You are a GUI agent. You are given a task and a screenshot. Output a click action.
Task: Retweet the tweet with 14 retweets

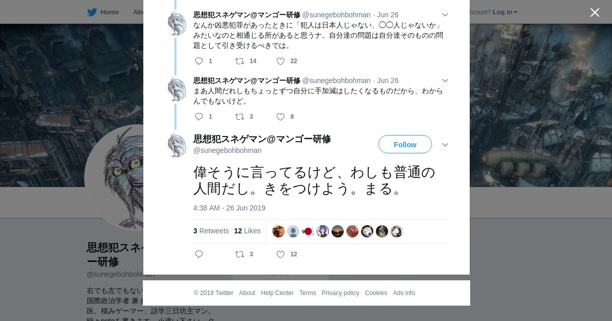point(240,61)
